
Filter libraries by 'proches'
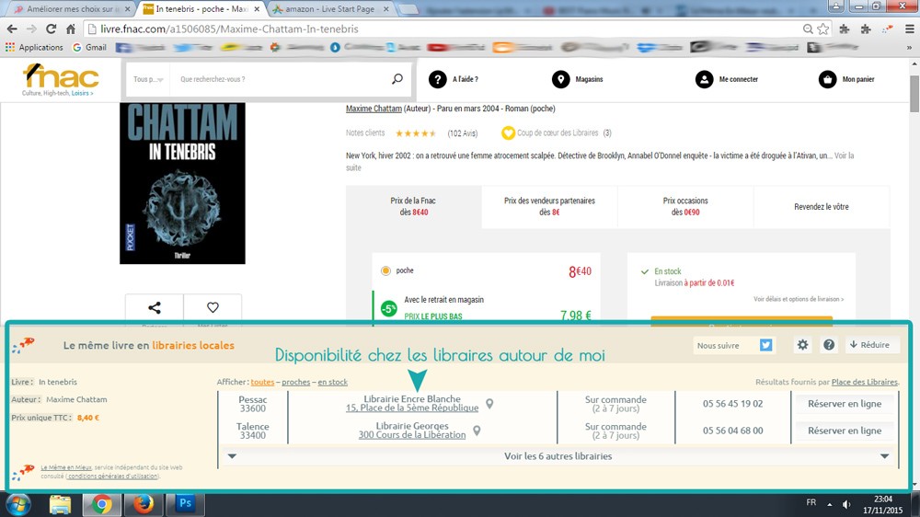coord(295,382)
